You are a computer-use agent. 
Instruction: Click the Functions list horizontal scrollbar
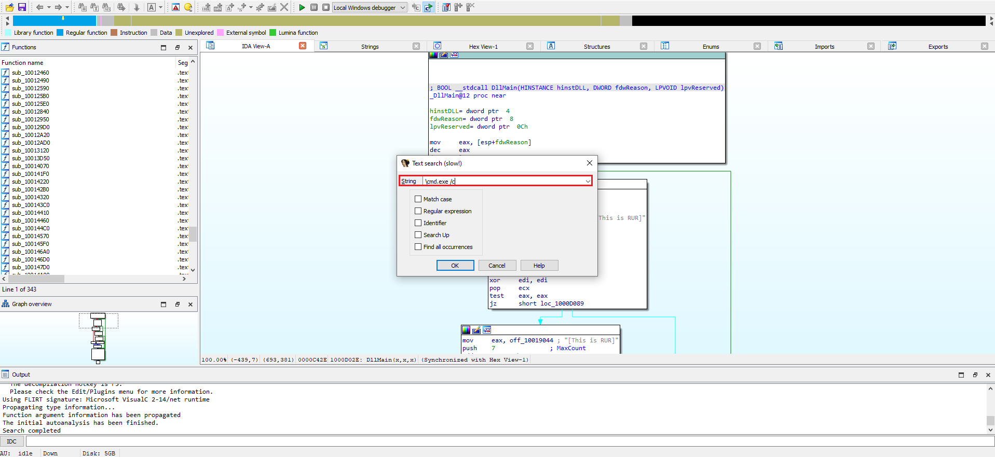click(94, 279)
